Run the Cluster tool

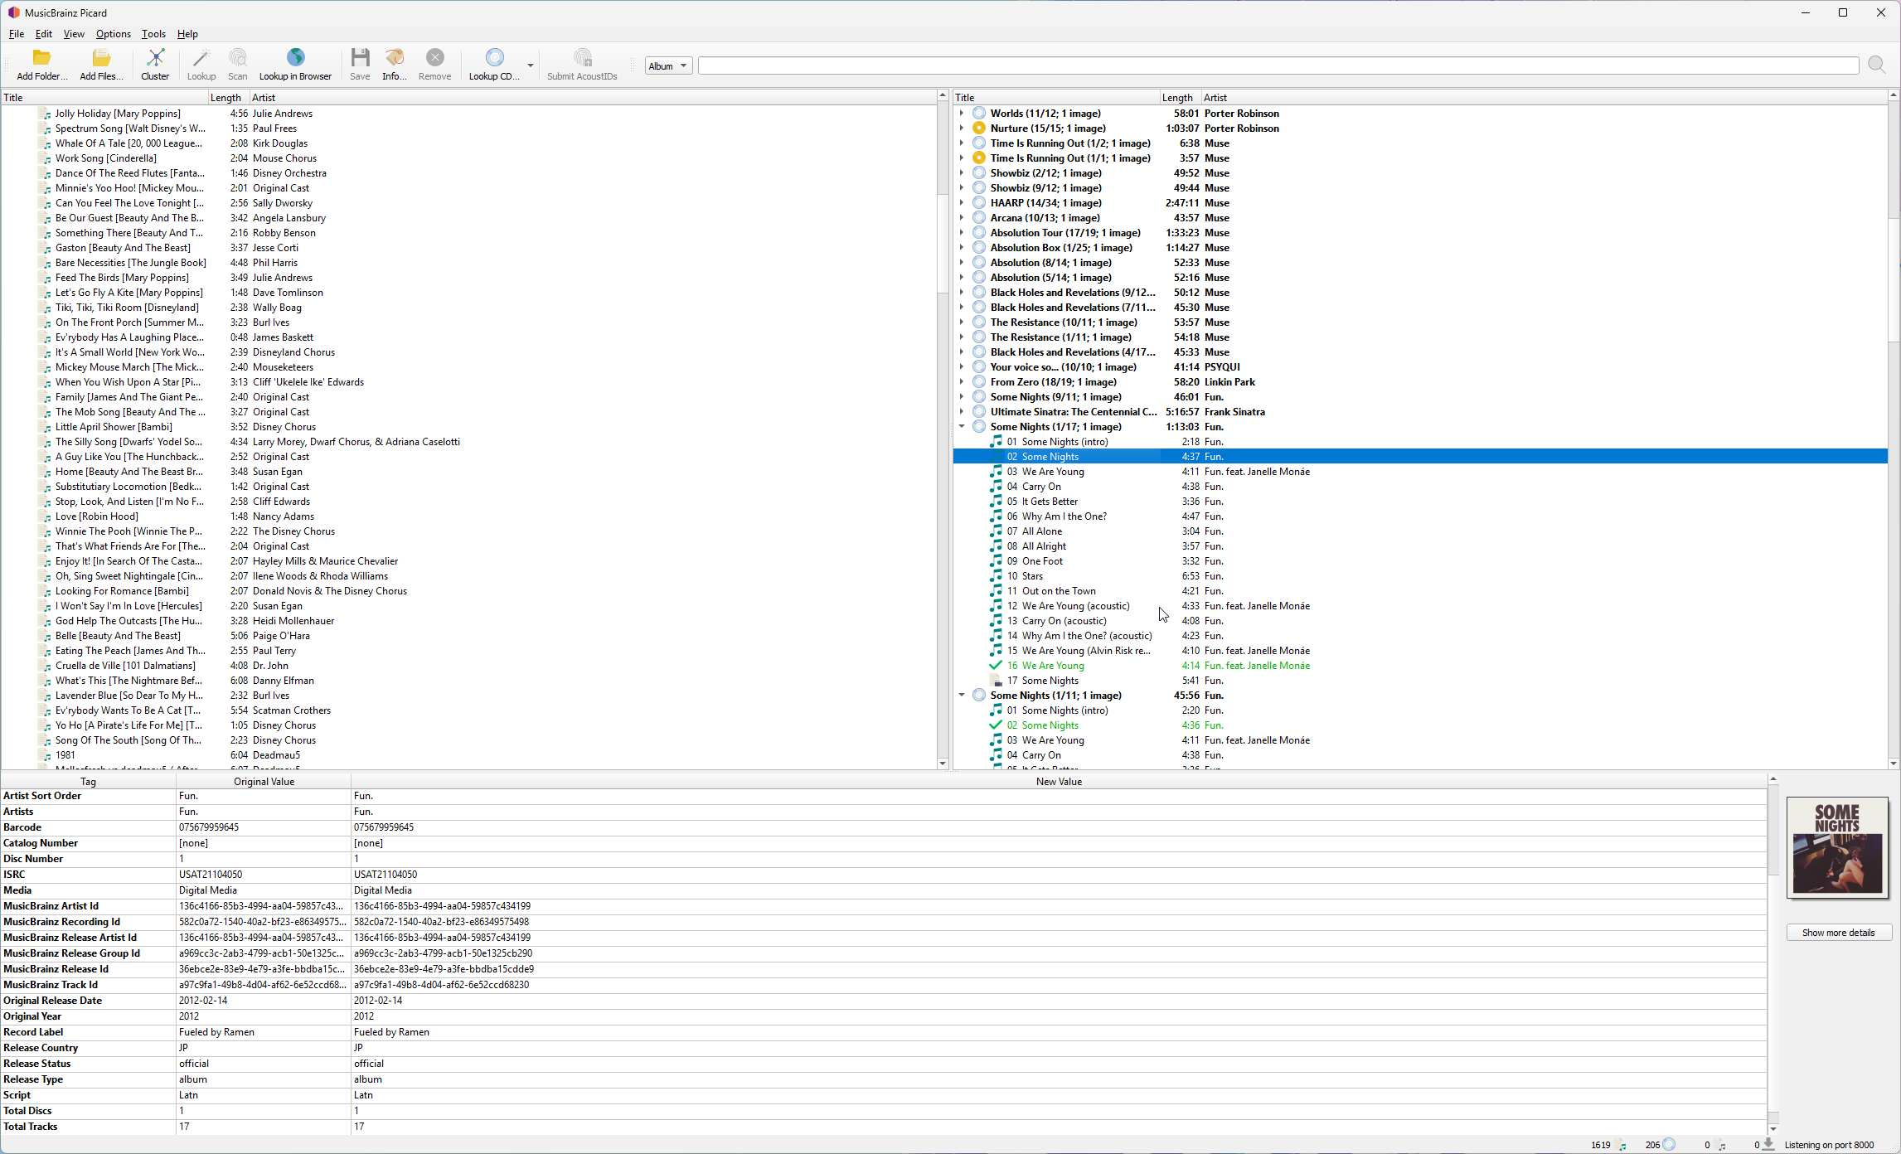click(155, 64)
